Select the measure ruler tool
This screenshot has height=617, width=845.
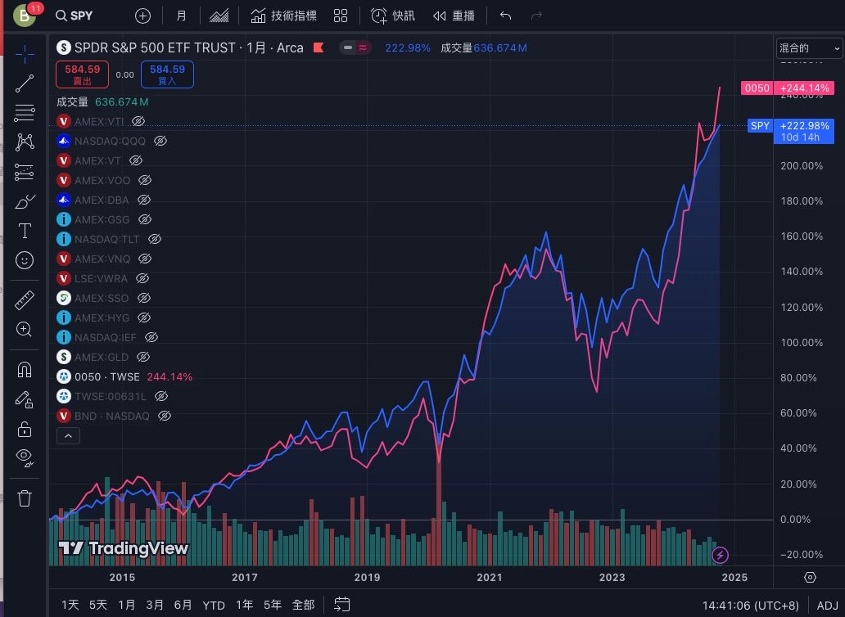click(25, 299)
